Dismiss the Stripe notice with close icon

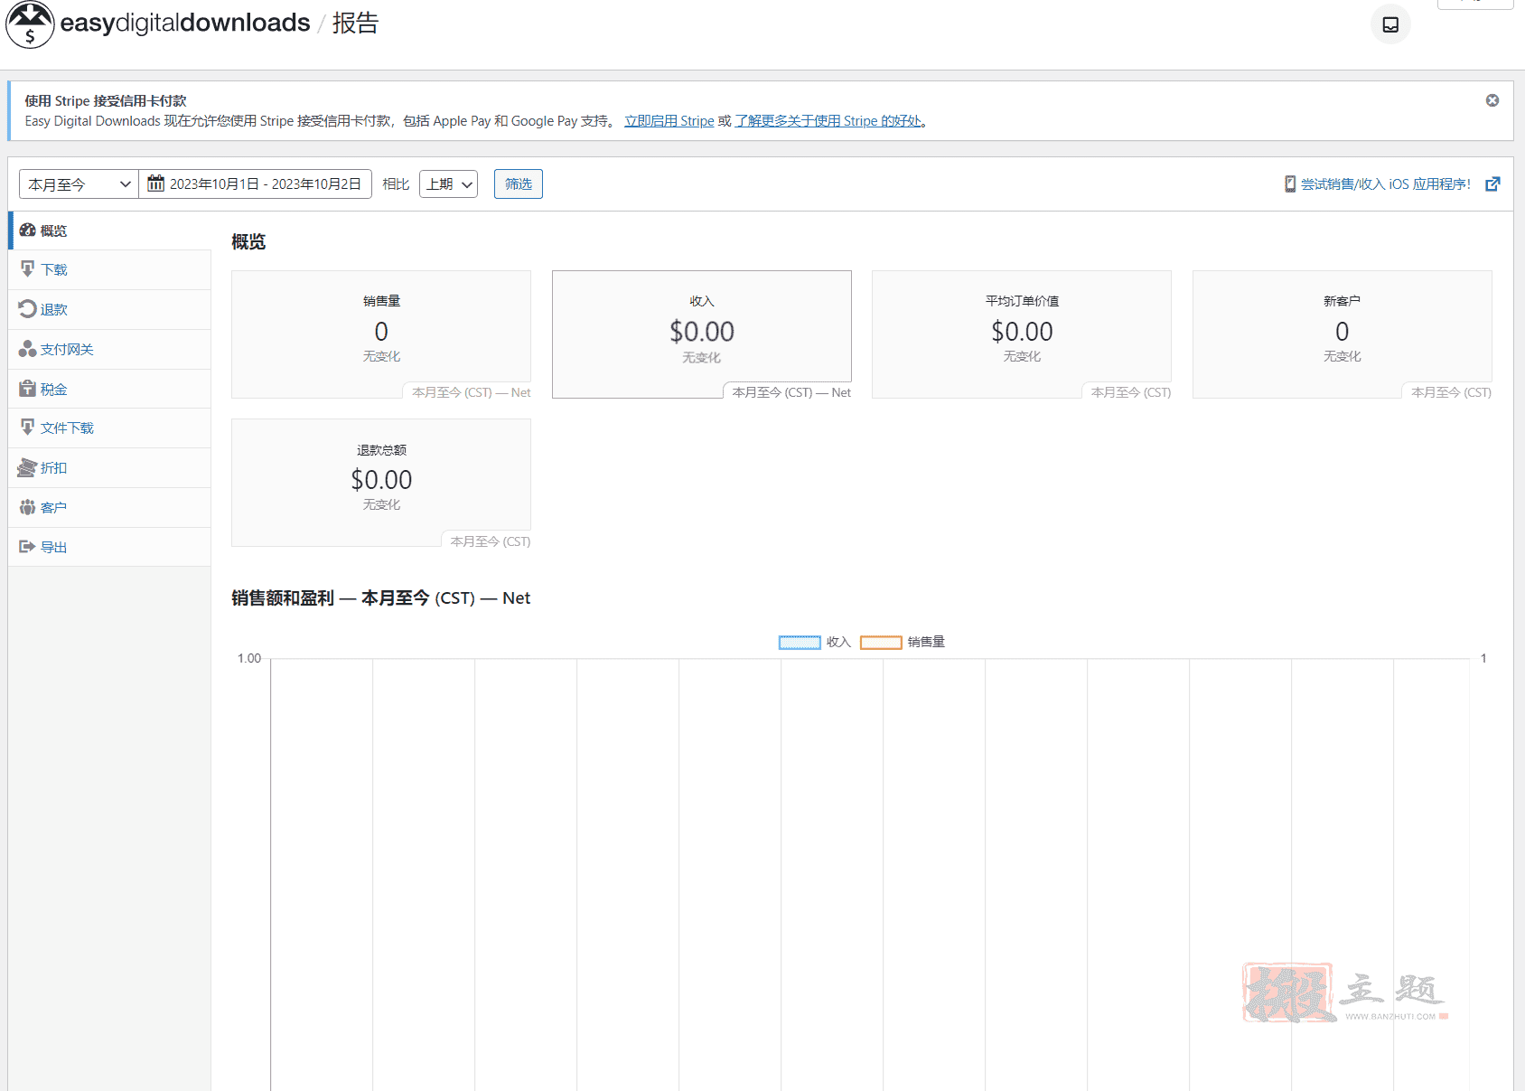pos(1492,100)
